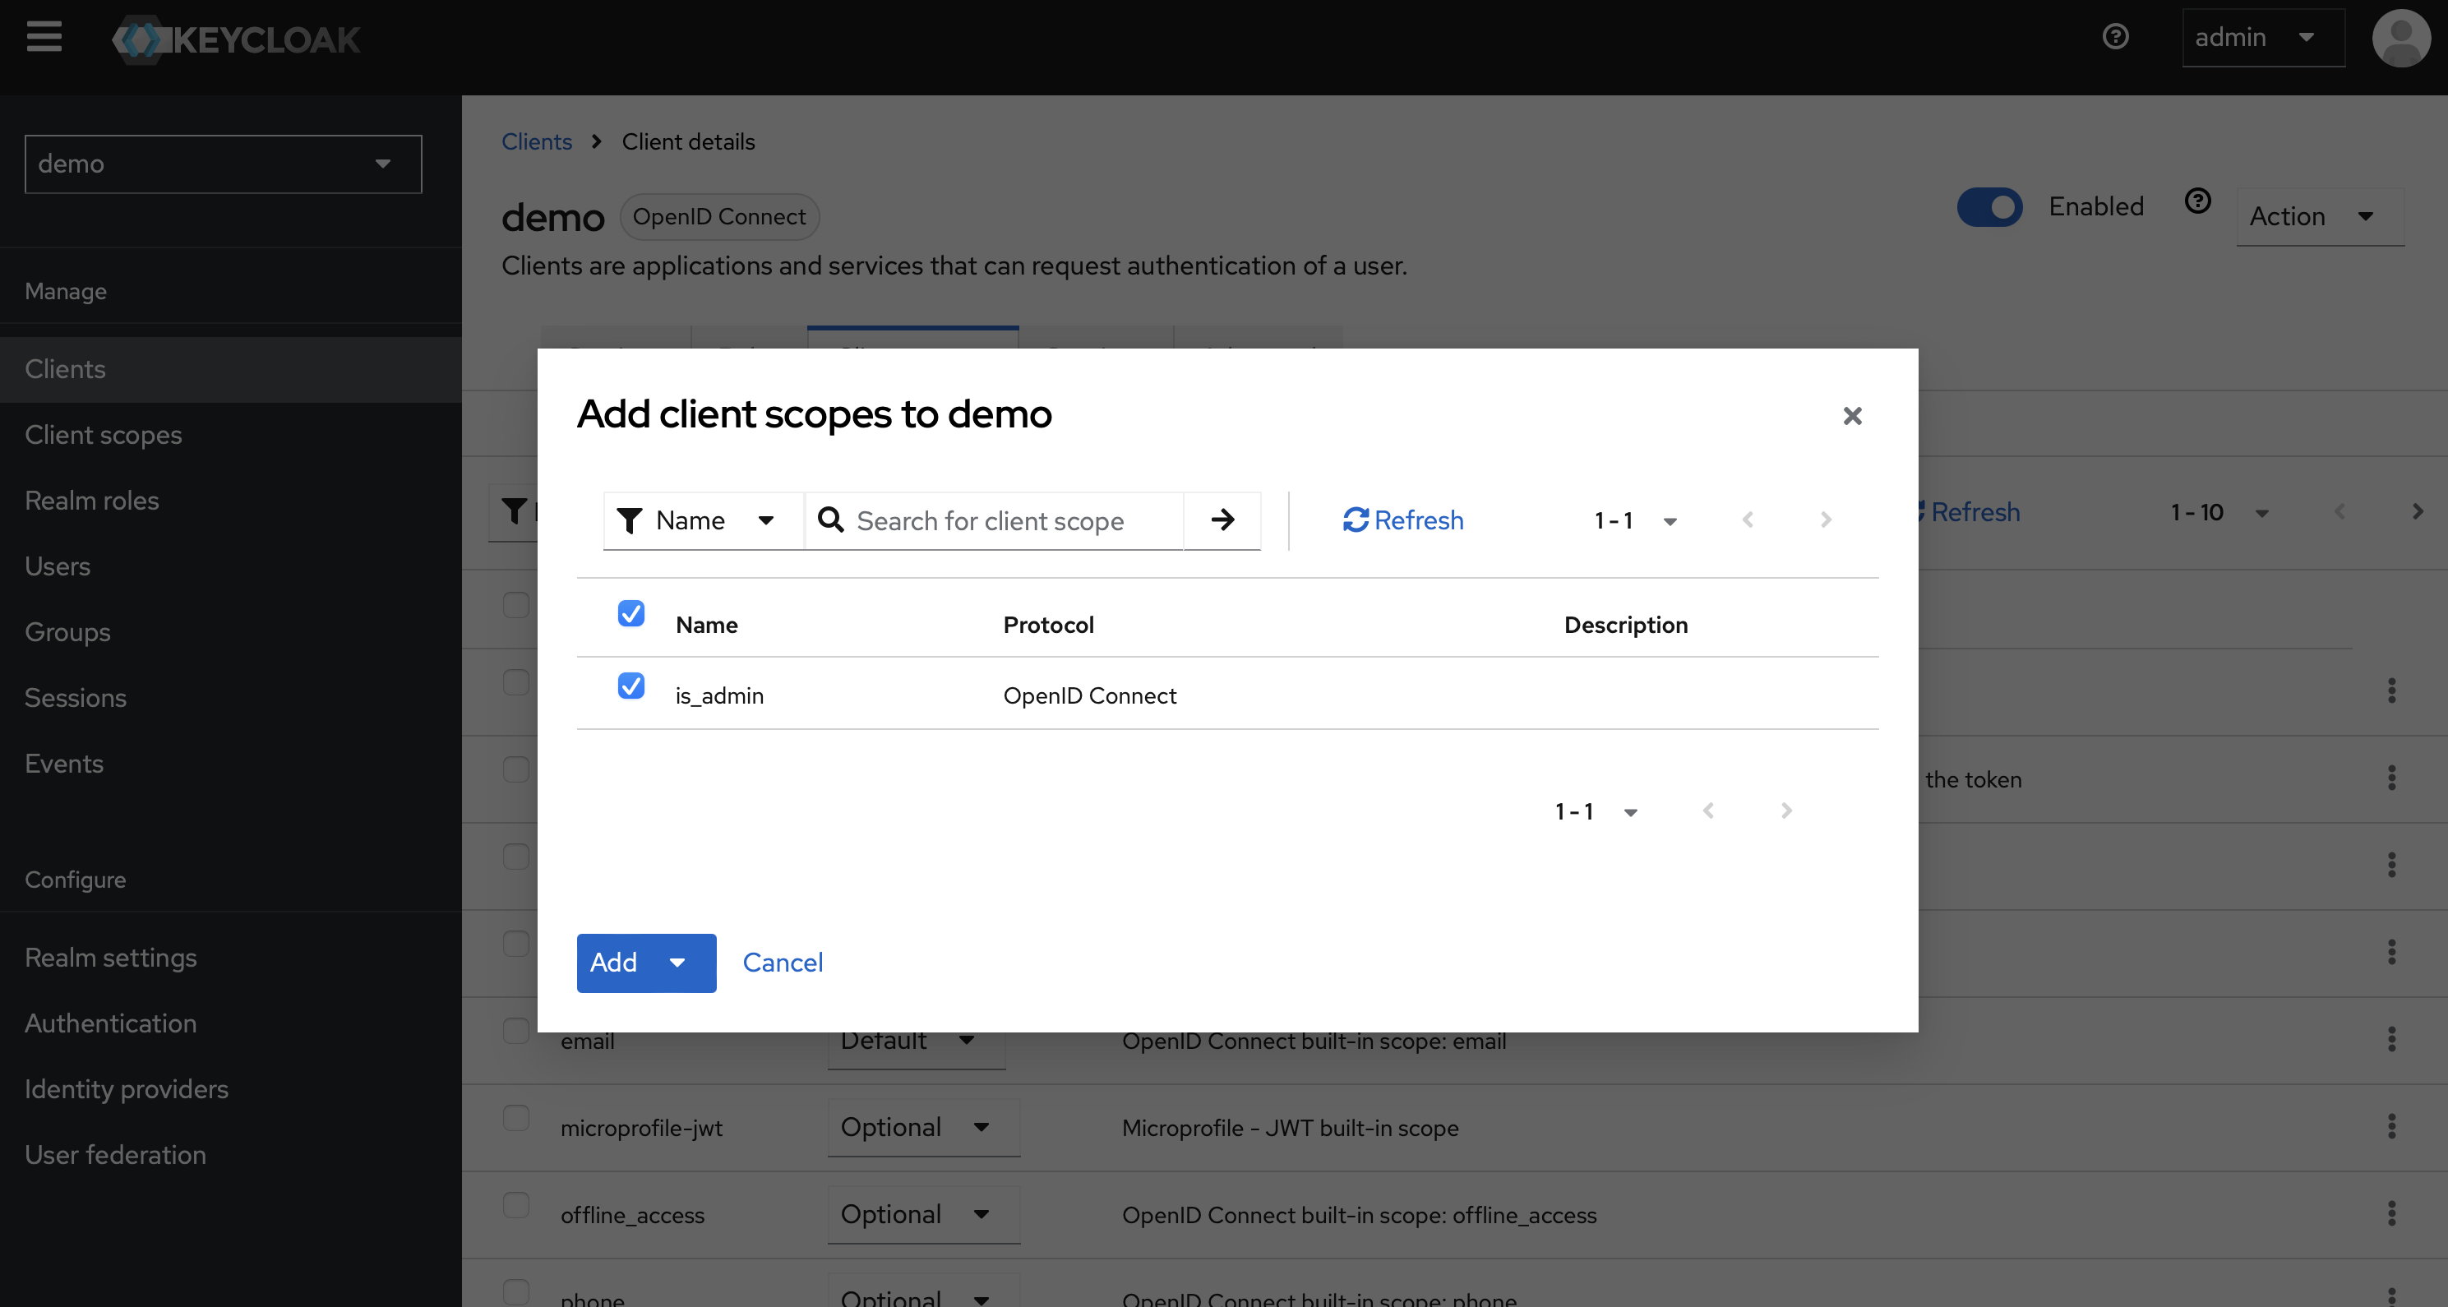Image resolution: width=2448 pixels, height=1307 pixels.
Task: Click the search arrow button in dialog
Action: (1223, 520)
